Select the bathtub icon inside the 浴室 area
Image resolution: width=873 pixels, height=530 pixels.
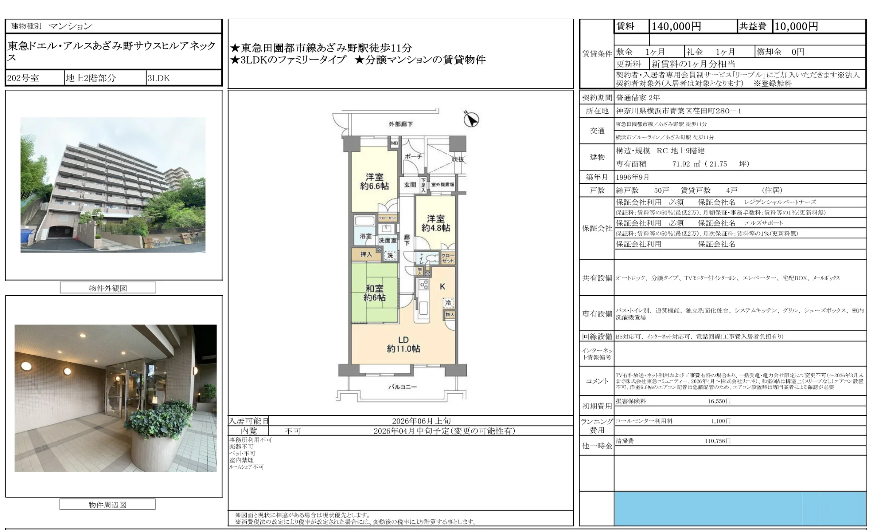pyautogui.click(x=364, y=221)
